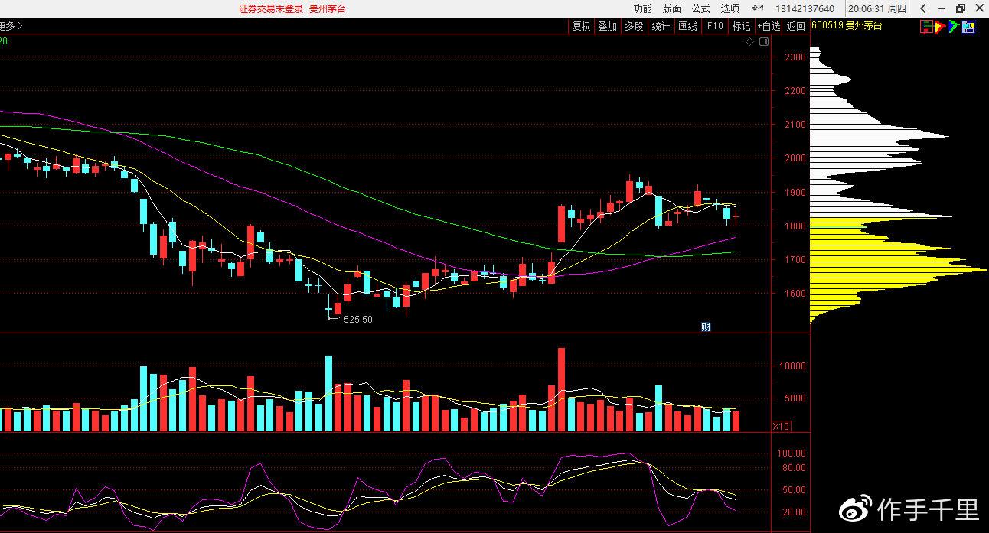The image size is (989, 533).
Task: Click 返回 to go back
Action: [x=796, y=26]
